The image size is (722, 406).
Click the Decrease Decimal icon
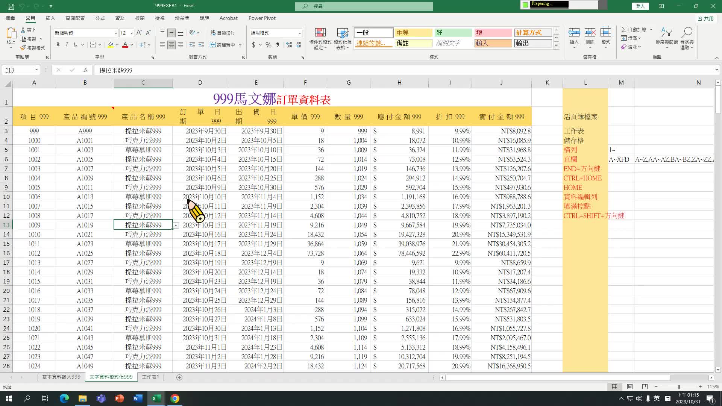click(x=298, y=45)
